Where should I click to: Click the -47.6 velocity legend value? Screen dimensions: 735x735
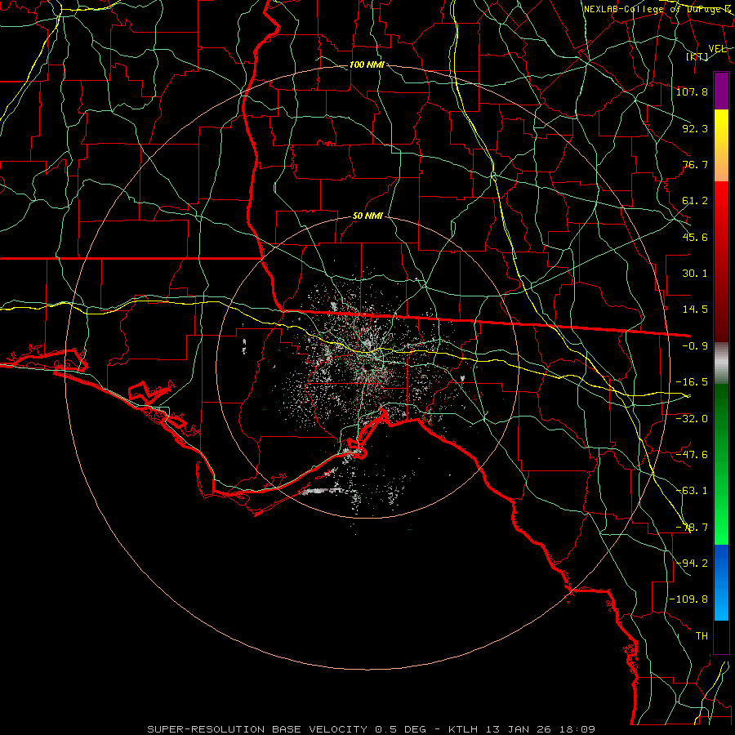pos(692,455)
